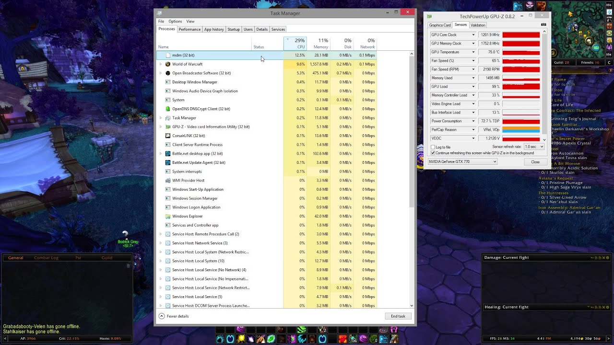This screenshot has width=614, height=345.
Task: Open the GPU Temperature sensor dropdown
Action: tap(473, 52)
